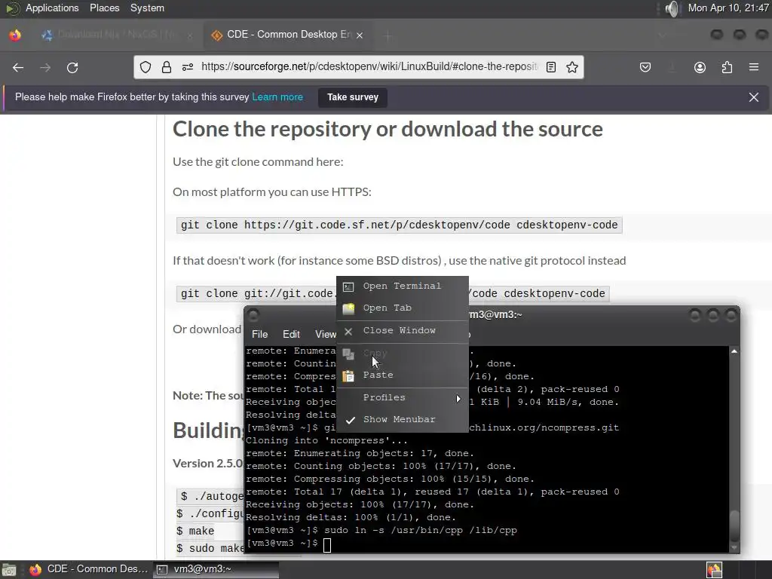The width and height of the screenshot is (772, 579).
Task: Click the show desktop icon in bottom panel
Action: pos(9,570)
